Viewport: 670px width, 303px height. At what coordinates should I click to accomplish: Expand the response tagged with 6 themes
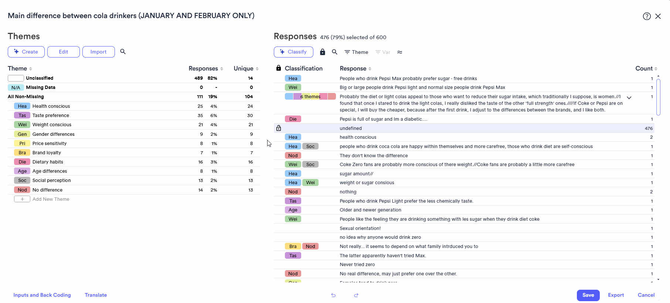(629, 97)
